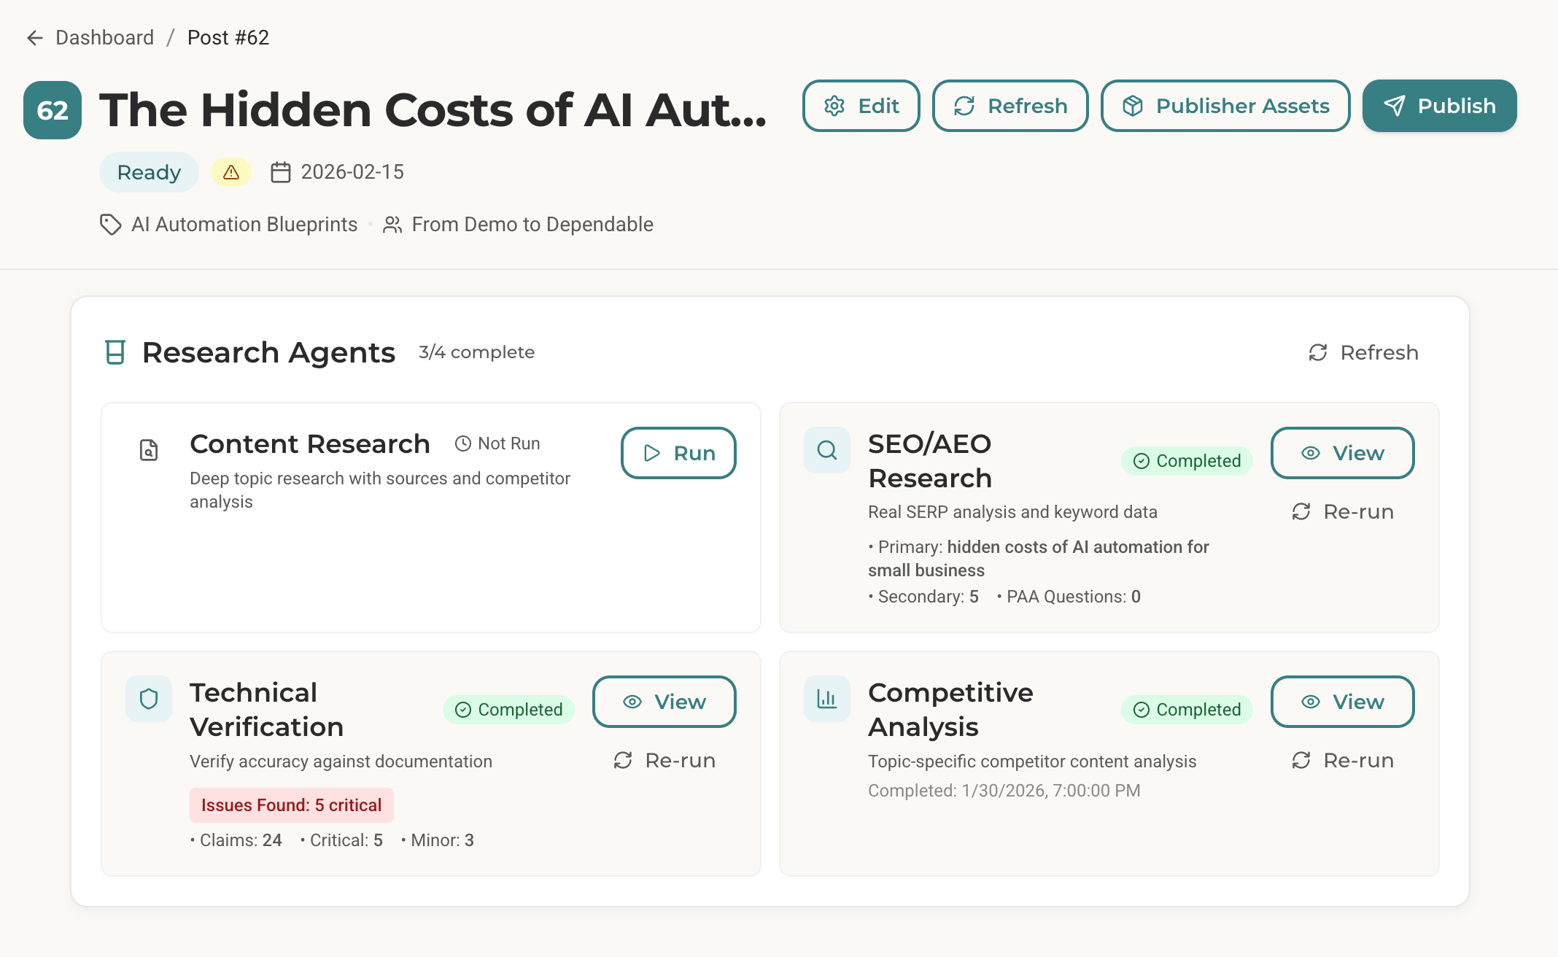Click the back arrow icon beside Dashboard
The width and height of the screenshot is (1558, 957).
click(x=34, y=38)
